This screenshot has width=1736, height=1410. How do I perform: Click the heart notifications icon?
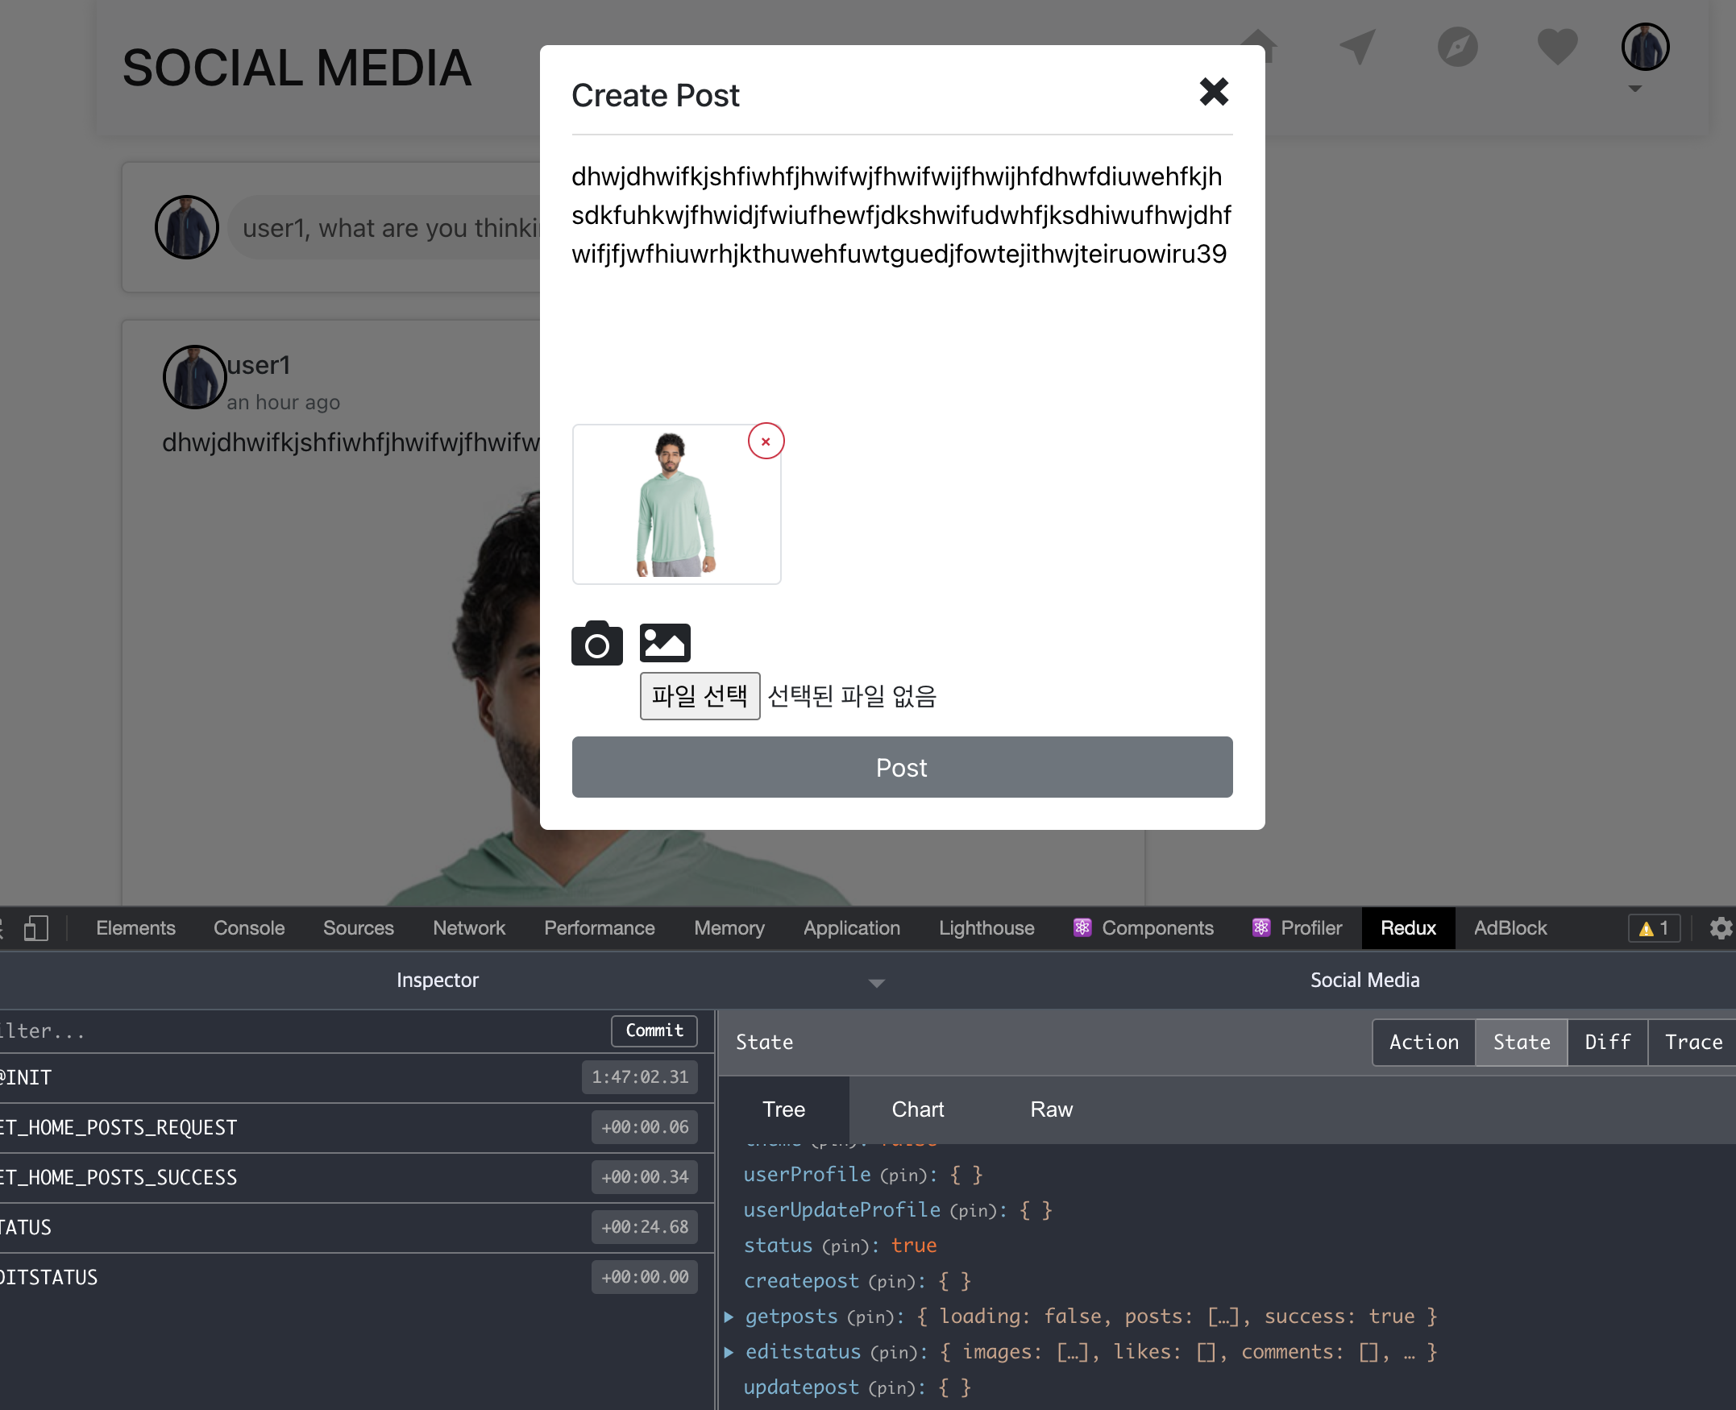[1556, 46]
